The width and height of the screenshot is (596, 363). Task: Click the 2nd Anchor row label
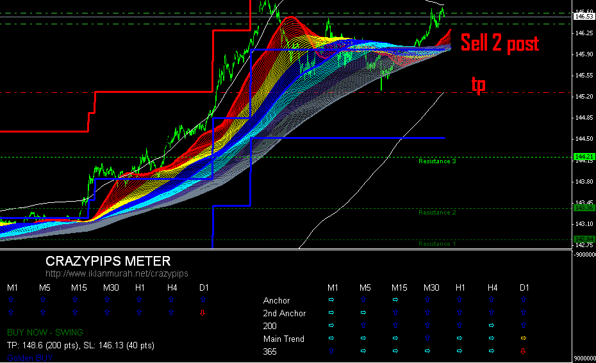pyautogui.click(x=285, y=313)
